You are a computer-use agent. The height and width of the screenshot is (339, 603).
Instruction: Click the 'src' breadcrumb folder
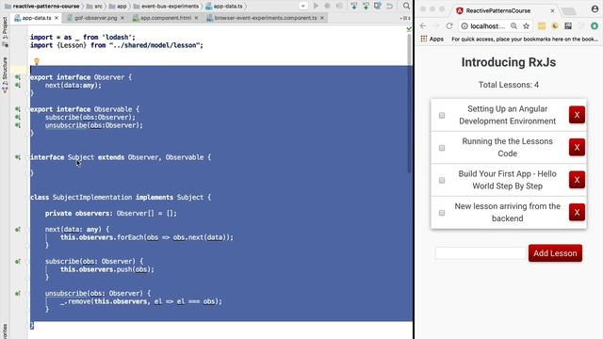[94, 6]
